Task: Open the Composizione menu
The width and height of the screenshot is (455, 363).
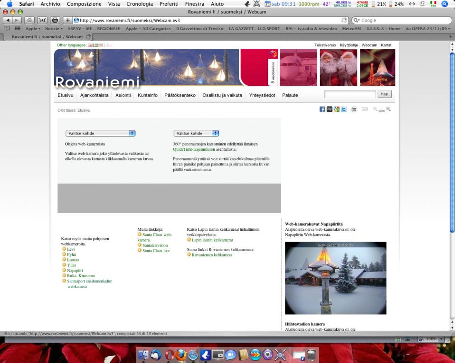Action: tap(84, 4)
